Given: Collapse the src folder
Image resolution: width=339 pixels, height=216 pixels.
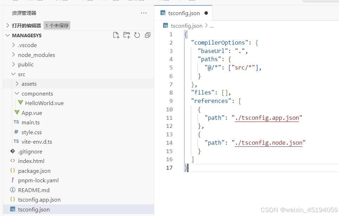Looking at the screenshot, I should [x=14, y=74].
